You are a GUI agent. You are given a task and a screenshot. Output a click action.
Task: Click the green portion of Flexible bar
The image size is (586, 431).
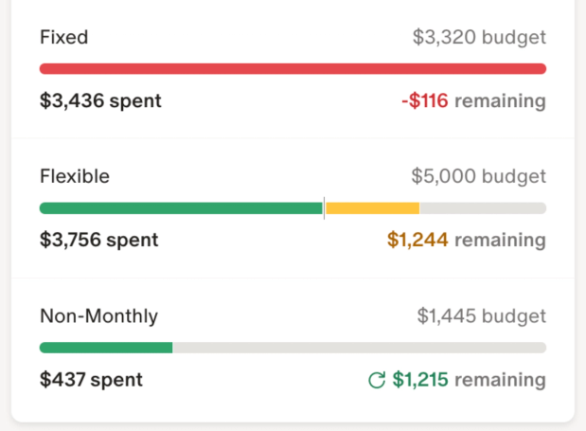(180, 208)
